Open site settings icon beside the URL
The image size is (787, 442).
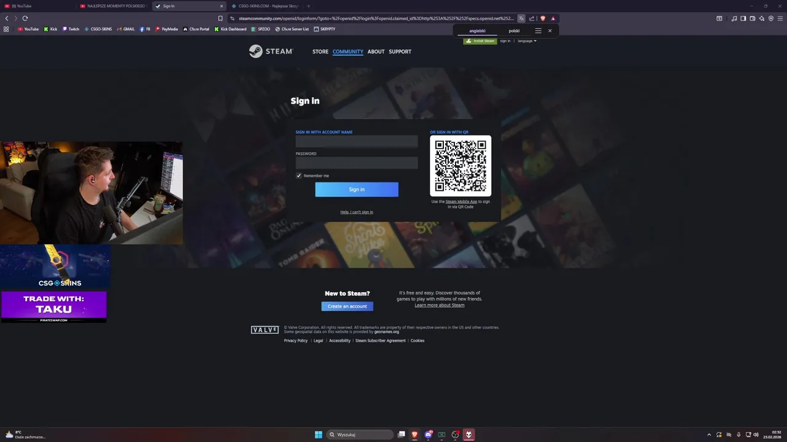232,18
